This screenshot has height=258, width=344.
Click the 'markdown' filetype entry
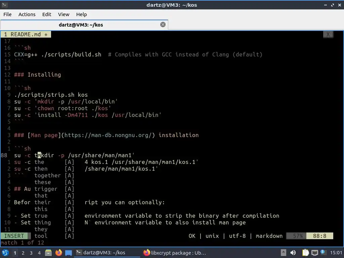(x=269, y=236)
